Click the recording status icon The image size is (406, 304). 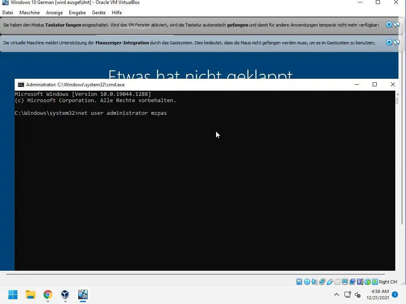coord(352,282)
